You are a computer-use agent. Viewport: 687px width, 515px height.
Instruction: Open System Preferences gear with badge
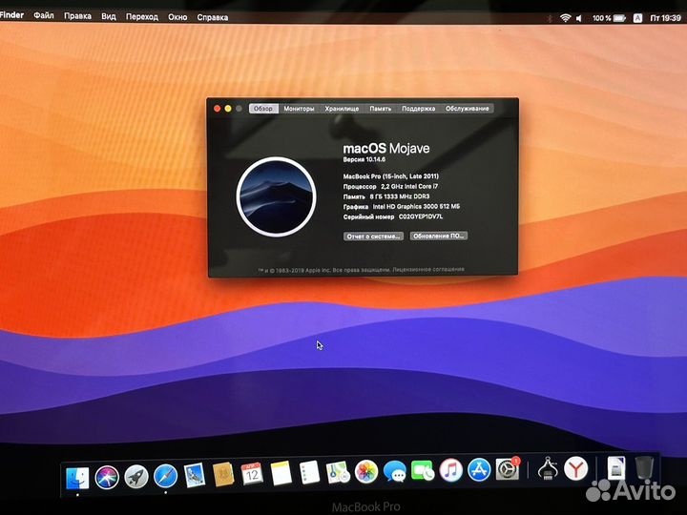[x=508, y=469]
